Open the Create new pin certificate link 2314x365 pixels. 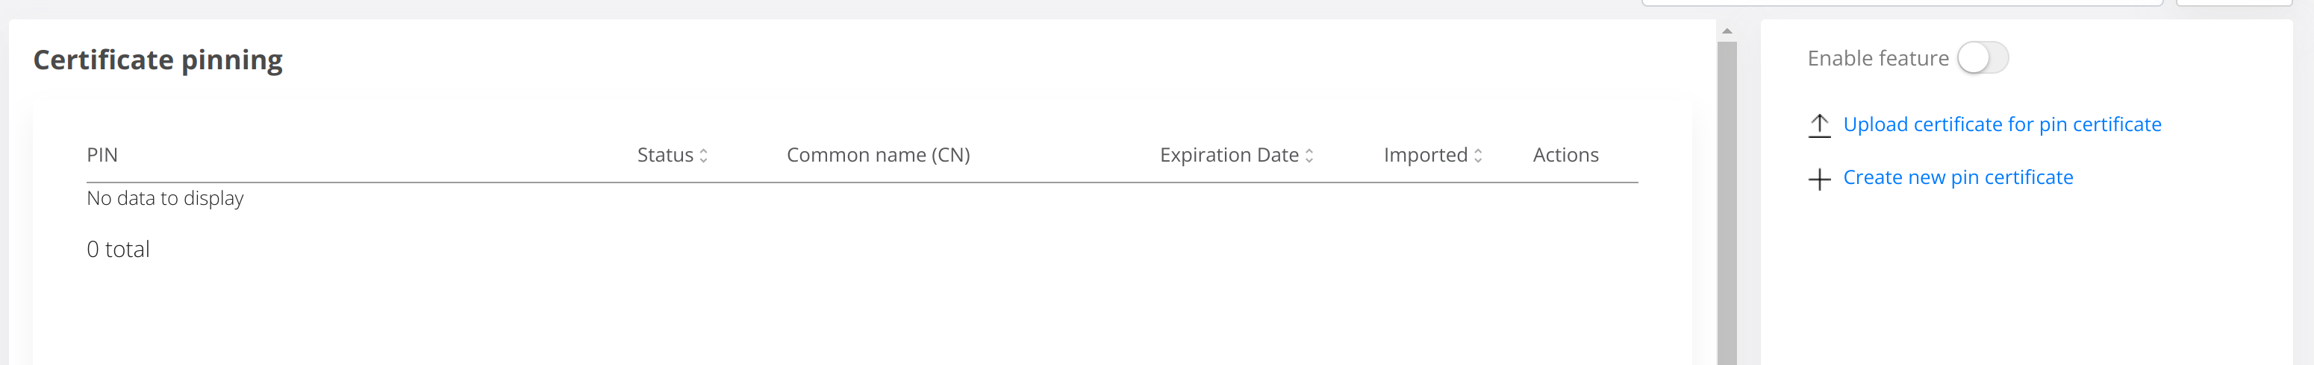pos(1957,177)
